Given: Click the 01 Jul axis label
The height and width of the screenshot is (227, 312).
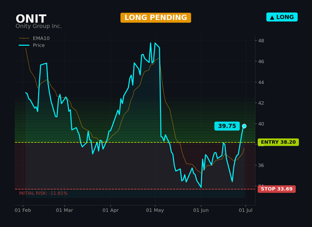Looking at the screenshot, I should (246, 210).
